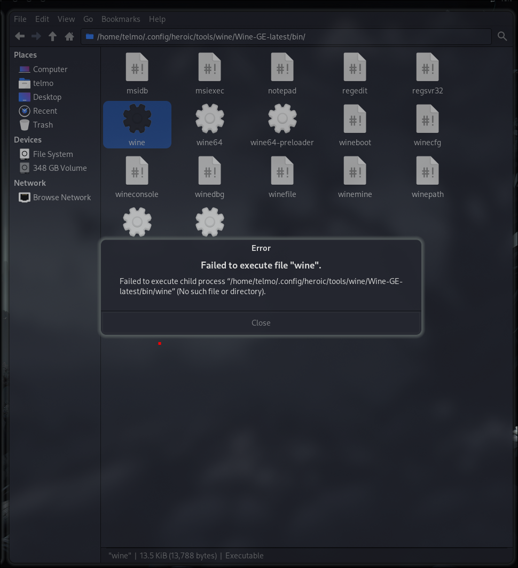The height and width of the screenshot is (568, 518).
Task: Click the location path field
Action: 286,37
